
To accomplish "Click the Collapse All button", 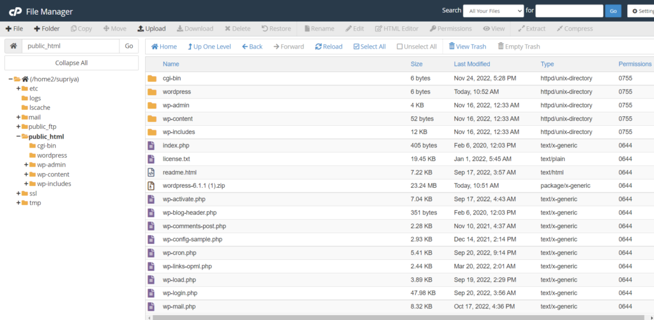I will 72,63.
